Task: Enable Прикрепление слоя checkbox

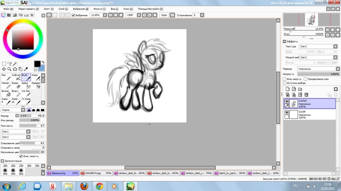Action: [x=306, y=79]
